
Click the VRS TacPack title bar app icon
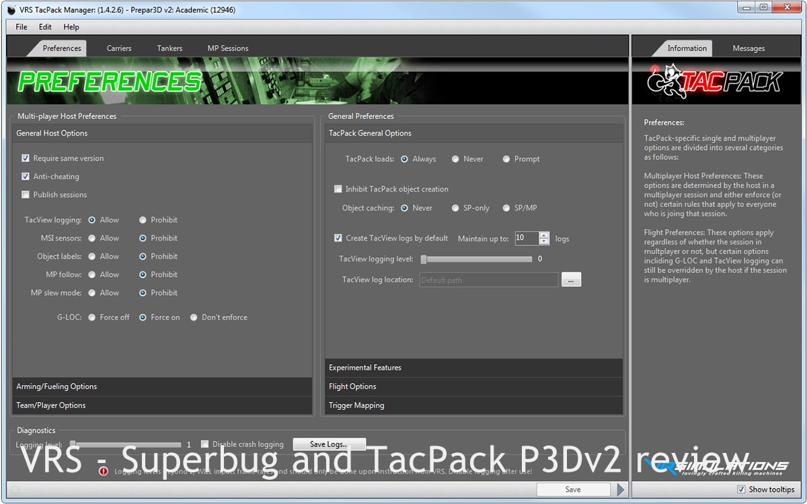pyautogui.click(x=11, y=10)
